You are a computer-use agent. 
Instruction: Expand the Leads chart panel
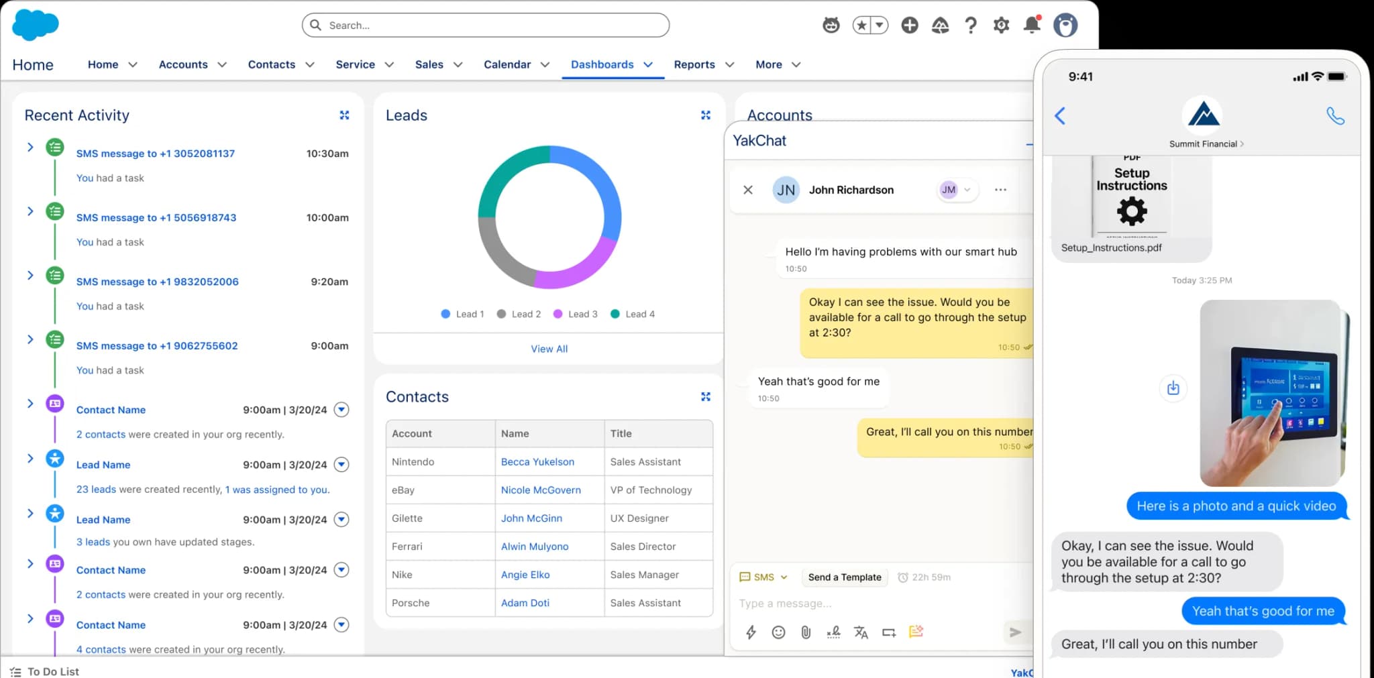pyautogui.click(x=706, y=115)
